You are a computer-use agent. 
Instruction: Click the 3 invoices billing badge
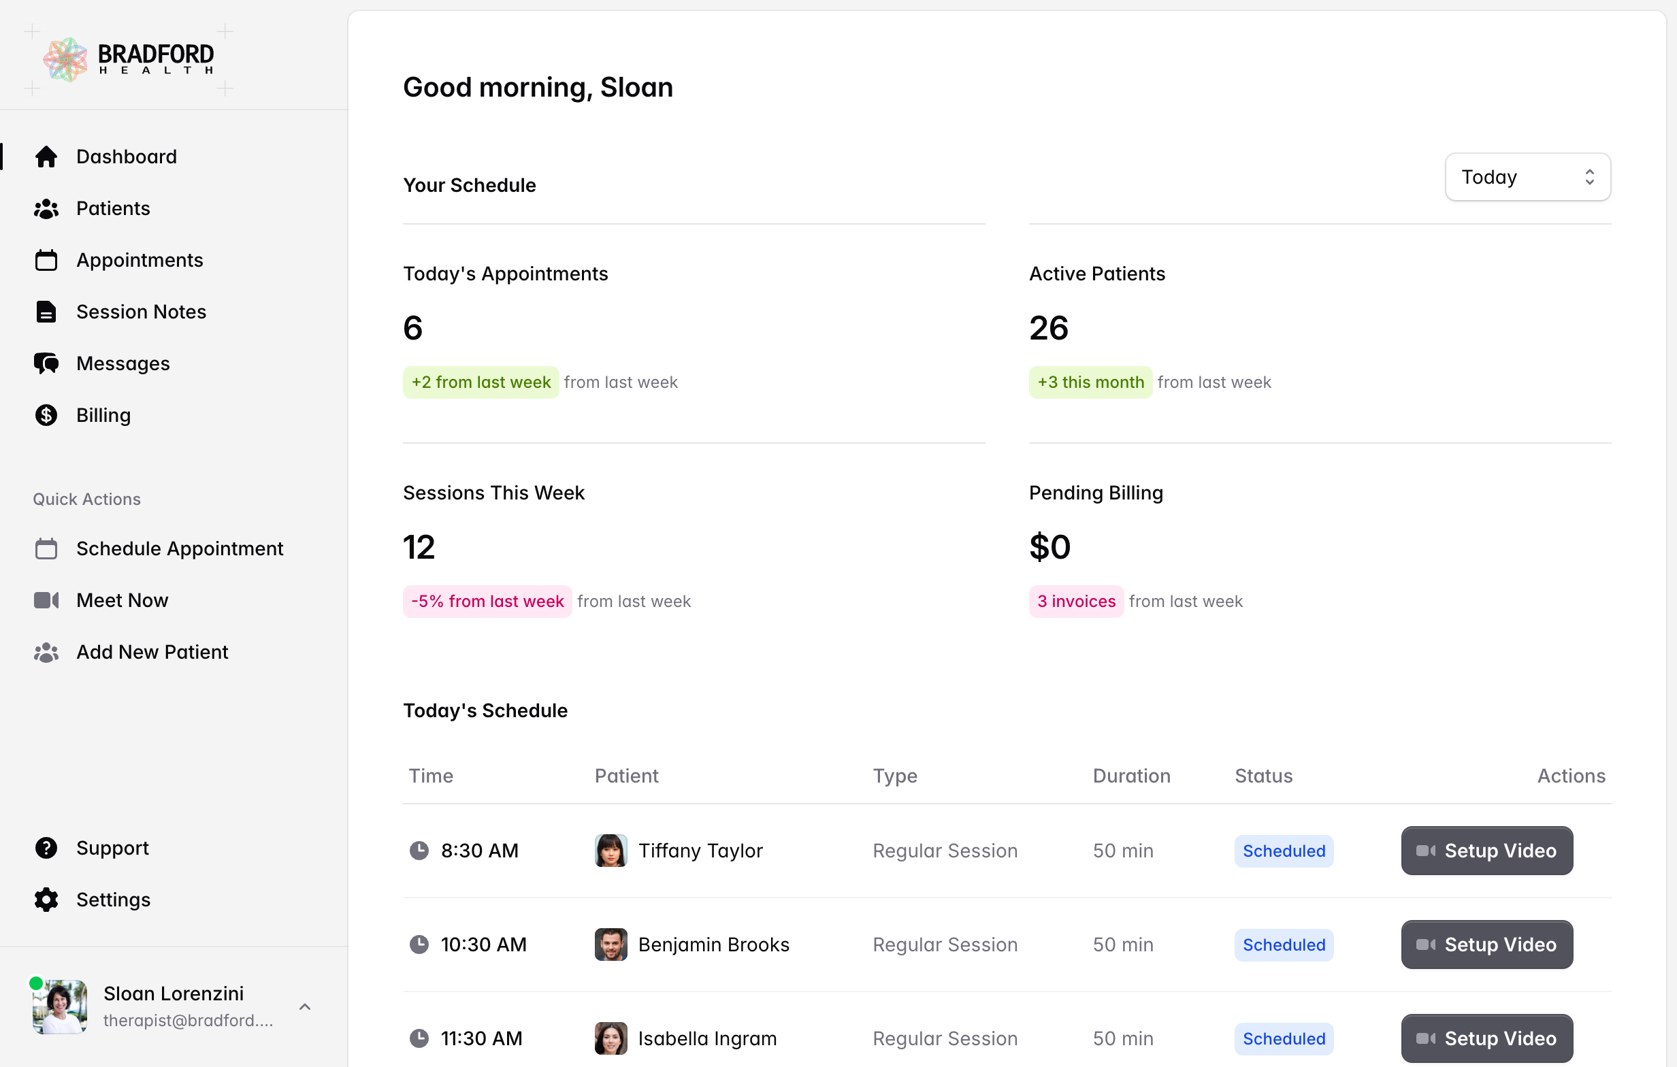point(1076,601)
